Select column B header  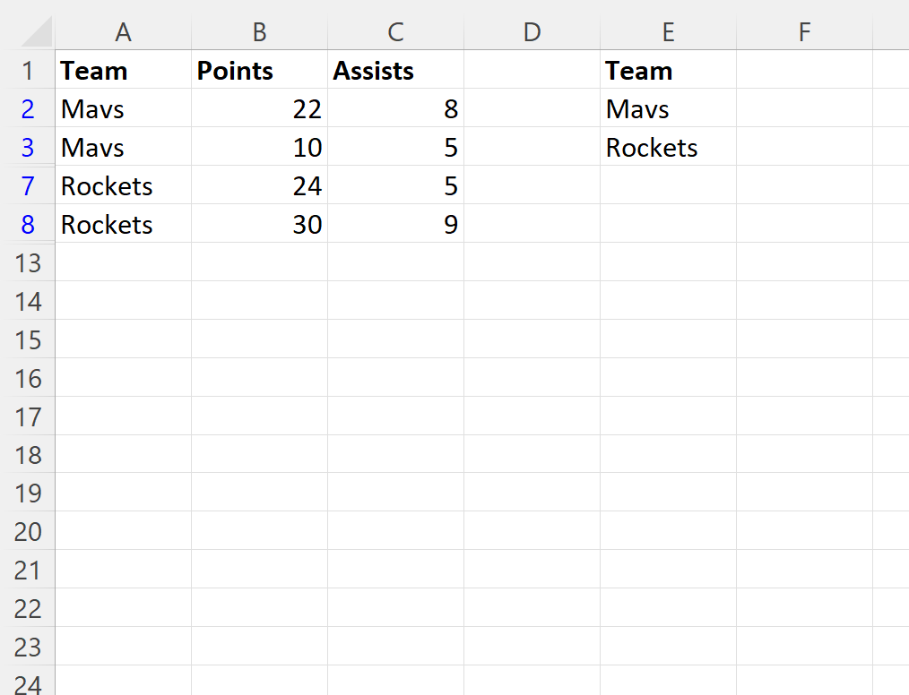coord(259,32)
